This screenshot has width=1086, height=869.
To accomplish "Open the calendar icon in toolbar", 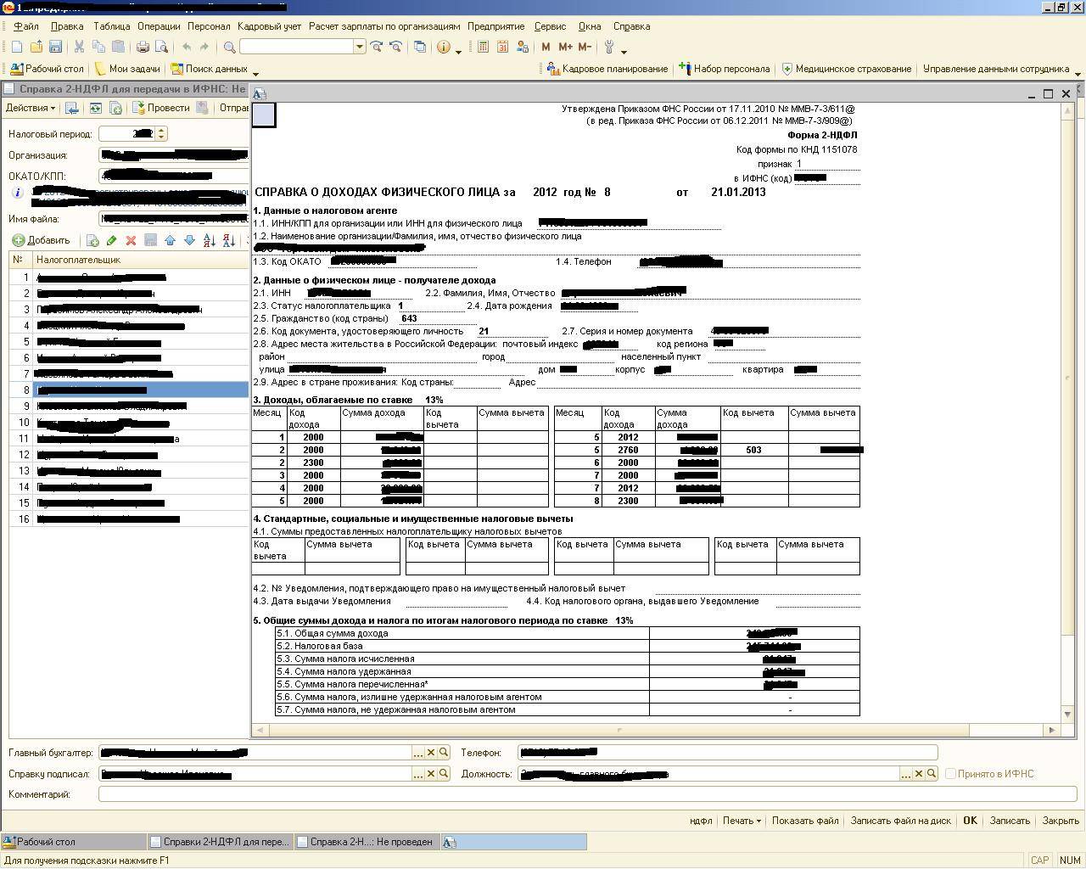I will (x=502, y=47).
